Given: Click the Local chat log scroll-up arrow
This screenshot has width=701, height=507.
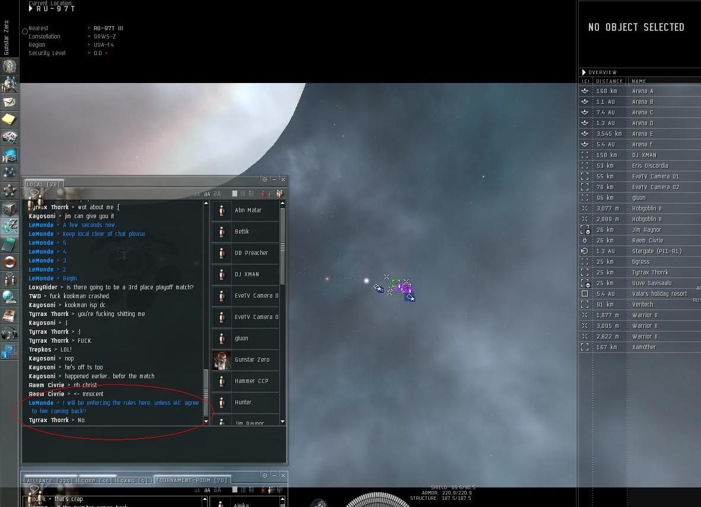Looking at the screenshot, I should pyautogui.click(x=206, y=203).
